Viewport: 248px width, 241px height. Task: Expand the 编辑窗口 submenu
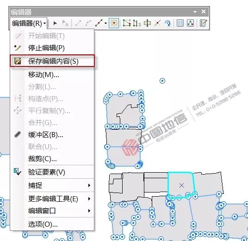pos(52,211)
